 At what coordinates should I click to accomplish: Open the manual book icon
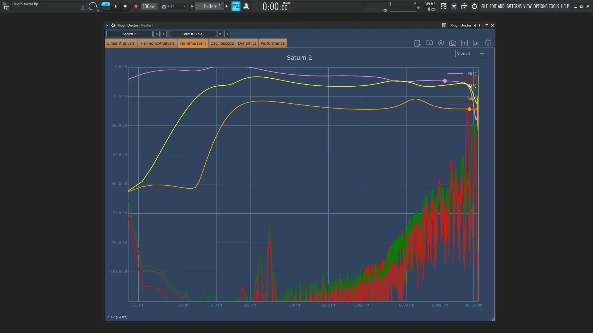coord(429,43)
